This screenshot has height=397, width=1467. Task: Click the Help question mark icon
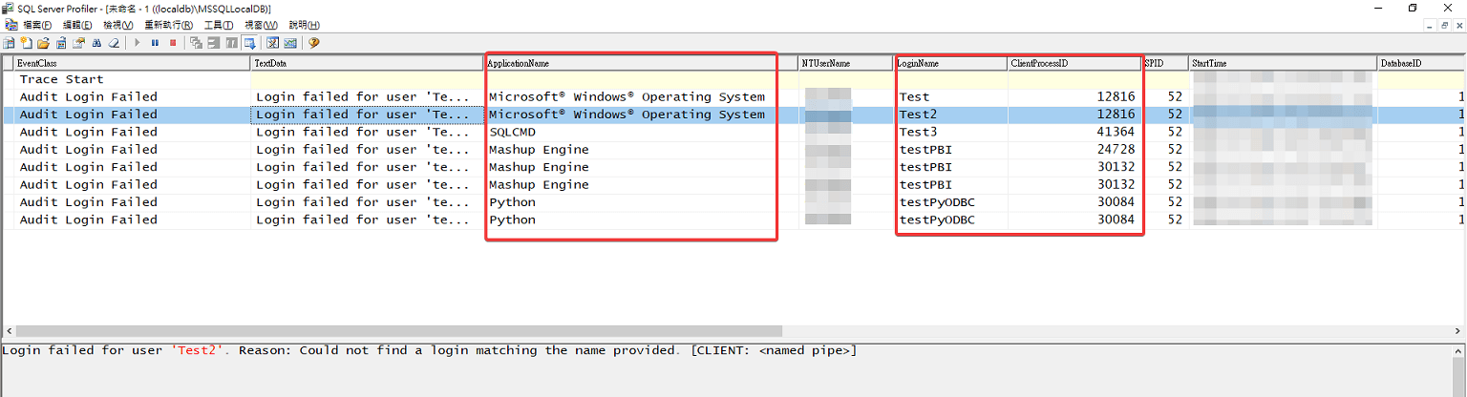[x=313, y=43]
